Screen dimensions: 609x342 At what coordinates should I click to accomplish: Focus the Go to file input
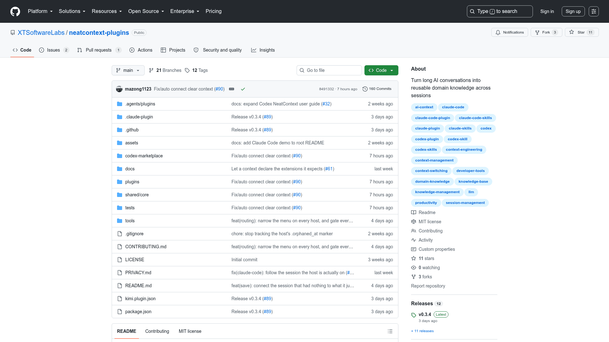click(329, 70)
